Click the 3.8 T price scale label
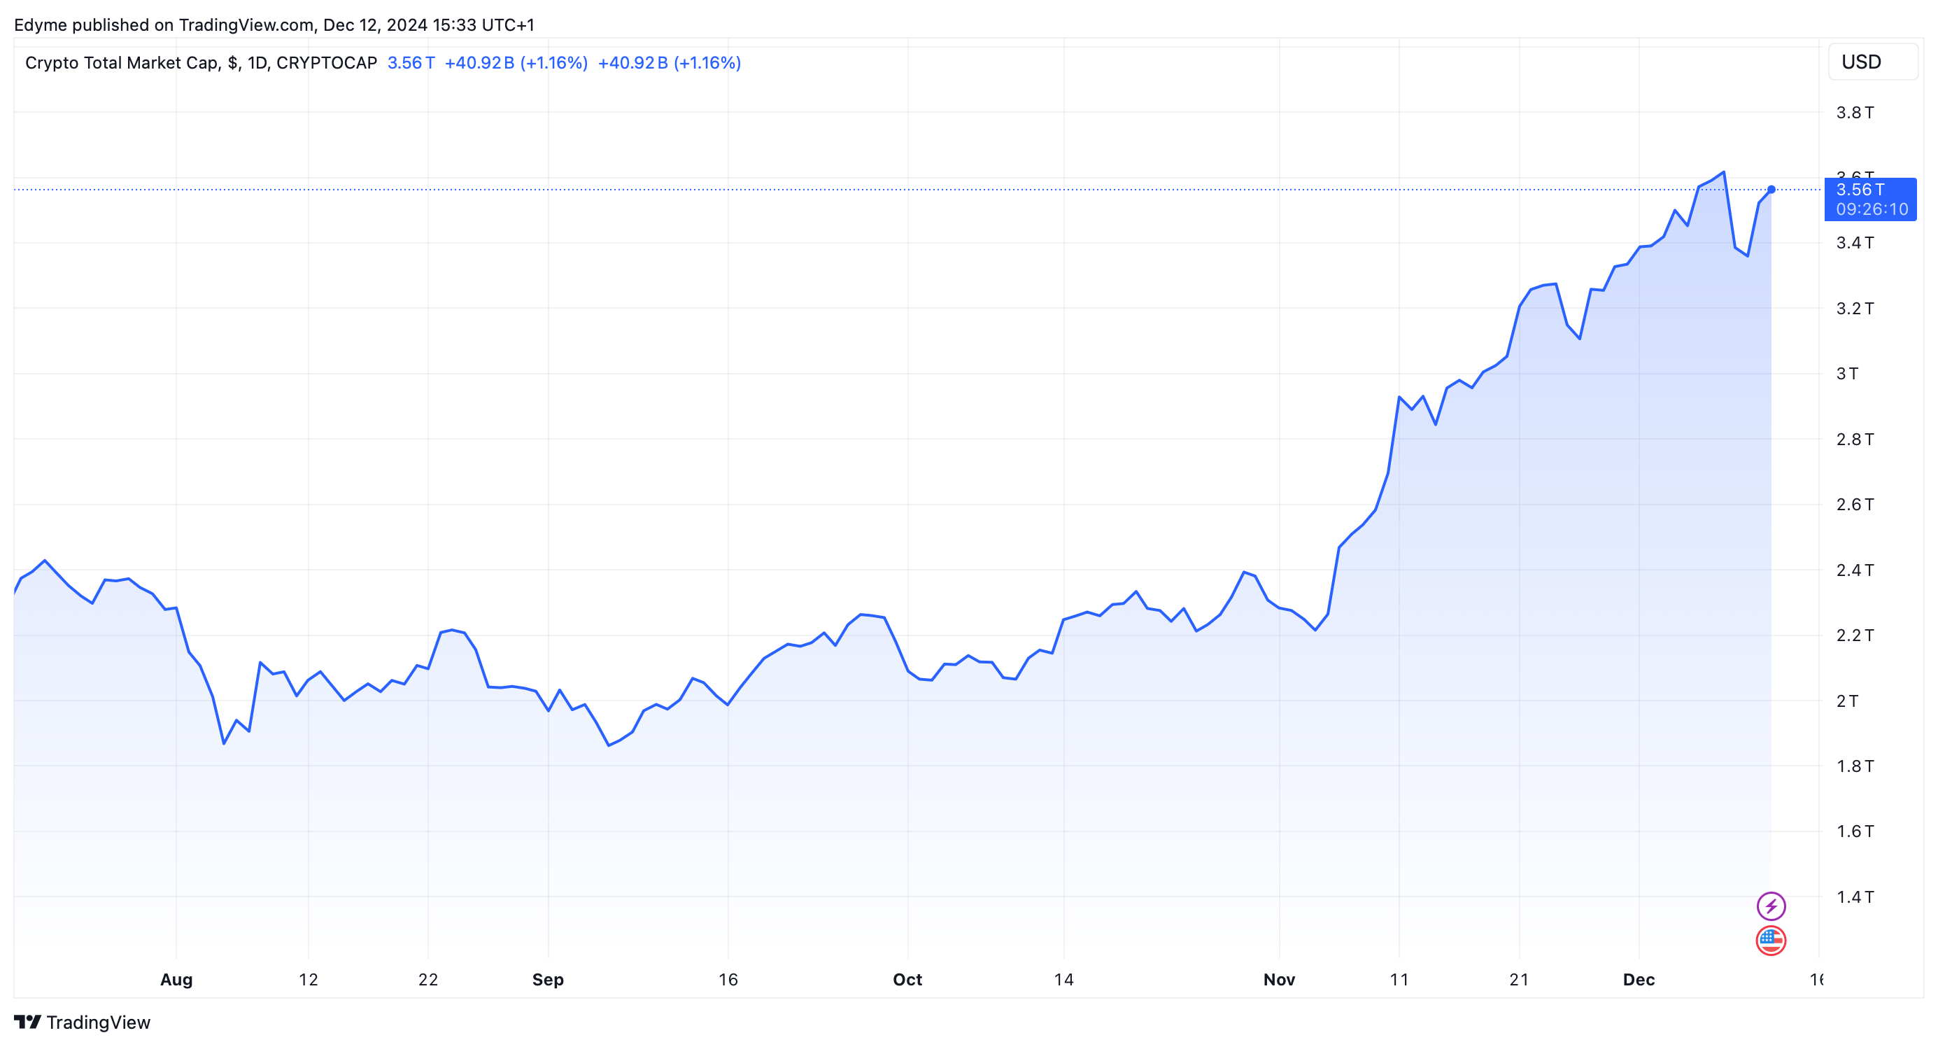The width and height of the screenshot is (1938, 1047). pyautogui.click(x=1855, y=113)
